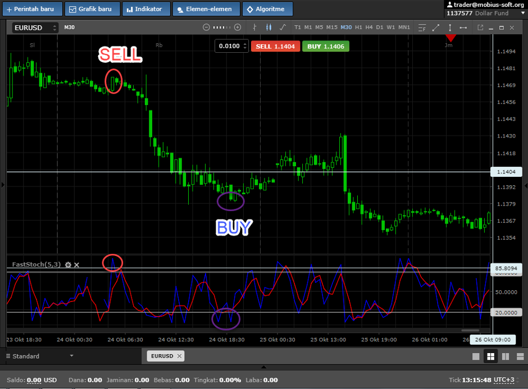Click the zoom out chart icon
Screen dimensions: 528x389
pos(206,28)
